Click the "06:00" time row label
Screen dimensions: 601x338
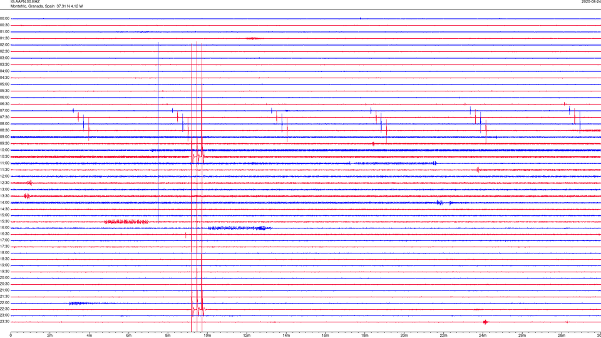pos(5,98)
